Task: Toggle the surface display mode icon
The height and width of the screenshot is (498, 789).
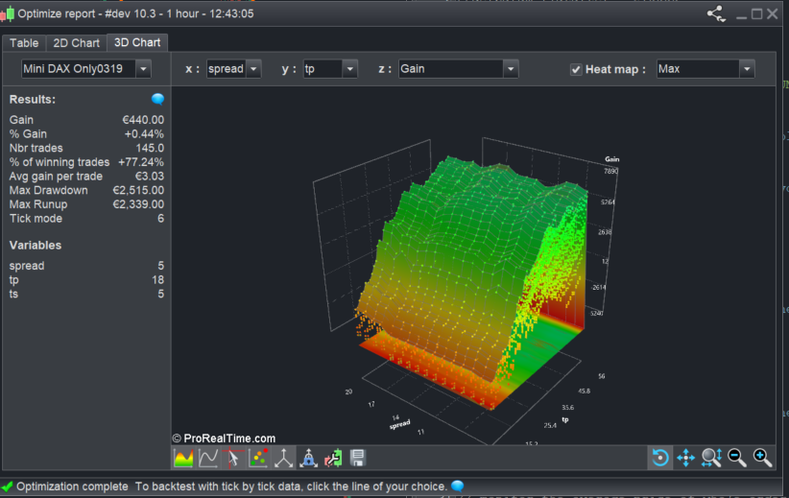Action: click(x=182, y=458)
